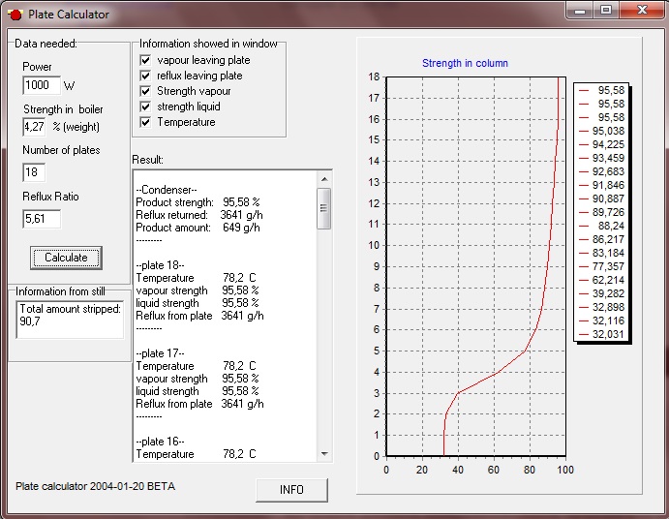The width and height of the screenshot is (669, 519).
Task: Select the Number of plates field
Action: coord(34,172)
